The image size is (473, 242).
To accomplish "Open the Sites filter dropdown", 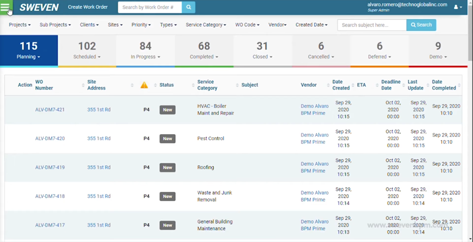I will [115, 25].
